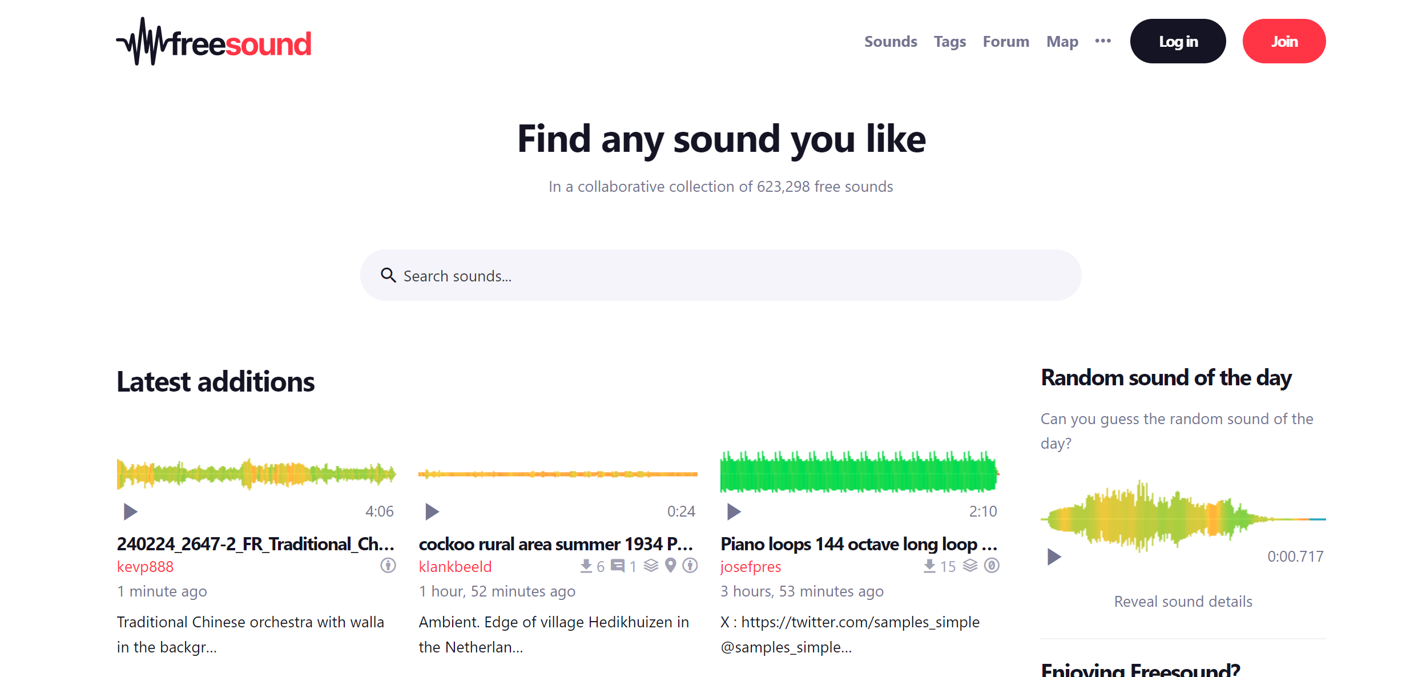1410x677 pixels.
Task: Click the attribution license icon on kevp888's sound
Action: 388,566
